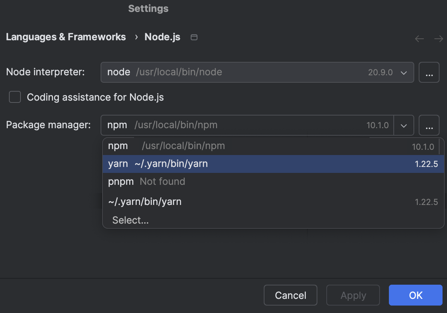Click the Node.js breadcrumb item
The height and width of the screenshot is (313, 447).
[162, 37]
